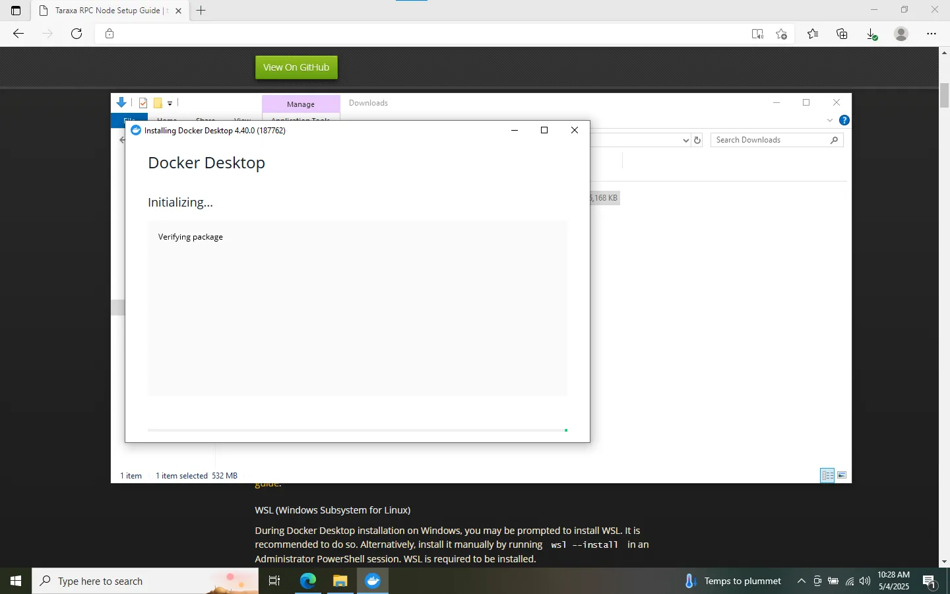This screenshot has width=950, height=594.
Task: Open Collections in the Edge toolbar
Action: pos(842,34)
